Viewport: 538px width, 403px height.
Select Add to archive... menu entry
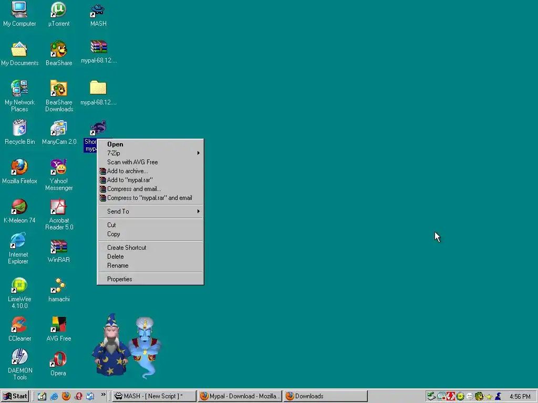151,171
